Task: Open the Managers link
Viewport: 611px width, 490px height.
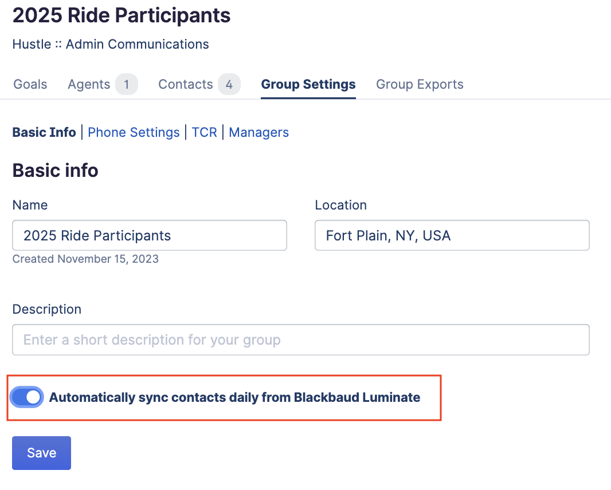Action: (258, 132)
